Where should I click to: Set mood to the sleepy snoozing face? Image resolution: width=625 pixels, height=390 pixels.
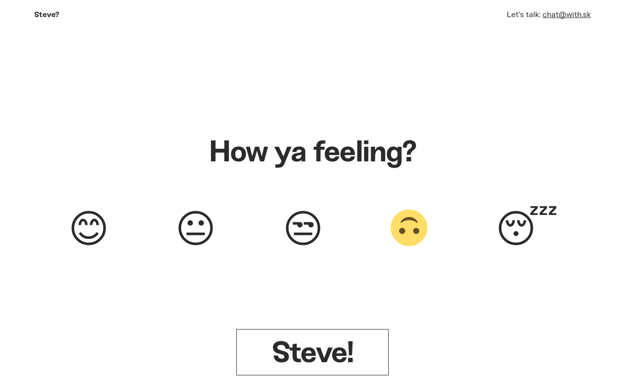(516, 228)
